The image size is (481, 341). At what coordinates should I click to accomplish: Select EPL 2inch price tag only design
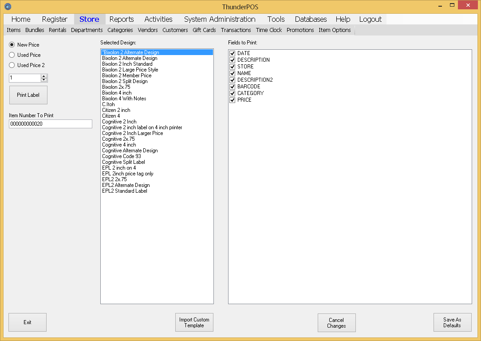coord(157,174)
